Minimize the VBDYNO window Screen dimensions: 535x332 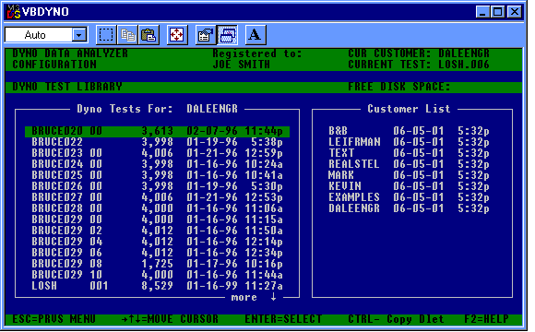[482, 12]
